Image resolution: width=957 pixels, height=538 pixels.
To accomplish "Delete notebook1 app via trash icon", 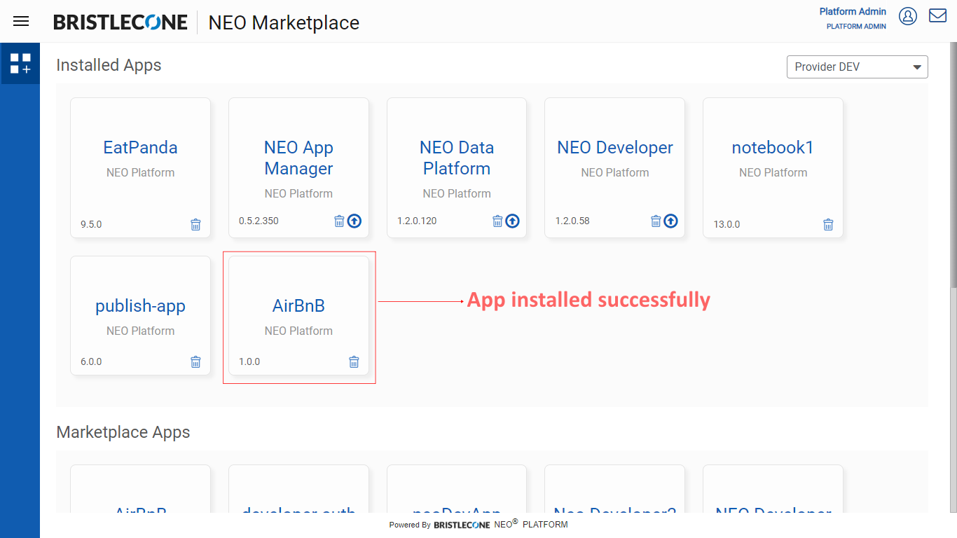I will pyautogui.click(x=828, y=224).
